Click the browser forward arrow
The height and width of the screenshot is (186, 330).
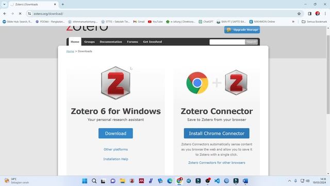pos(12,14)
